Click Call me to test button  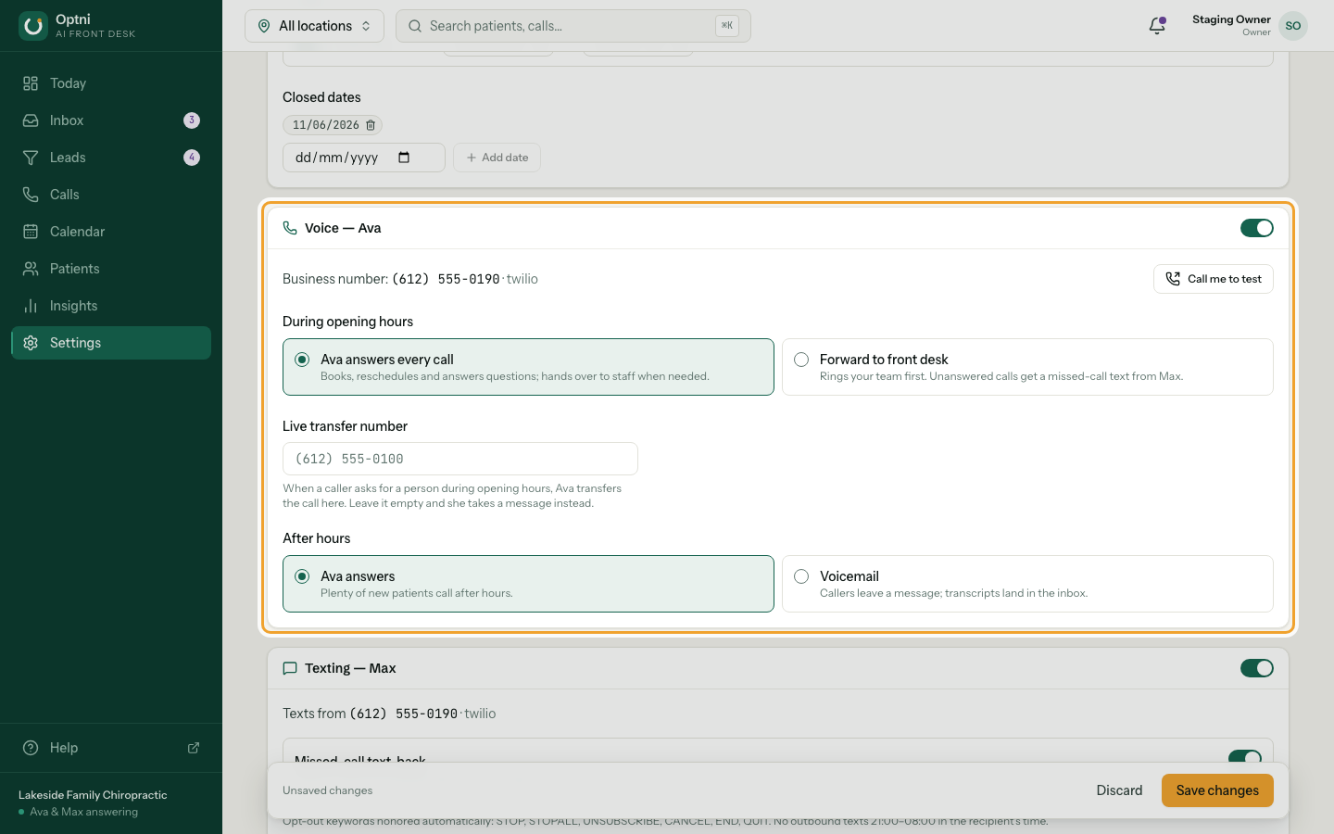pos(1214,279)
